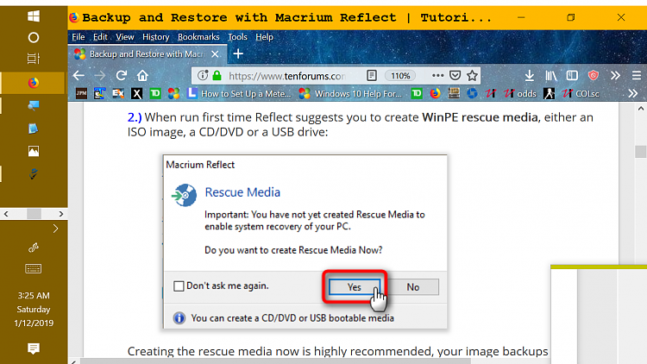Screen dimensions: 647x364
Task: Tick the 'Don't ask me again' checkbox
Action: tap(179, 286)
